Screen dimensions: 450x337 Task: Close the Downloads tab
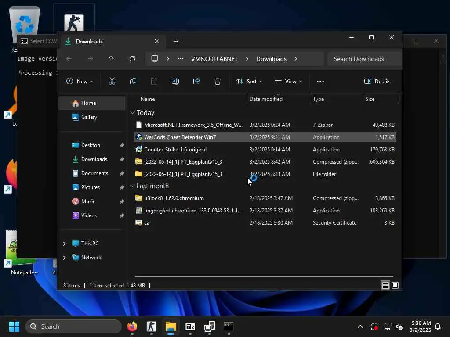pos(157,41)
